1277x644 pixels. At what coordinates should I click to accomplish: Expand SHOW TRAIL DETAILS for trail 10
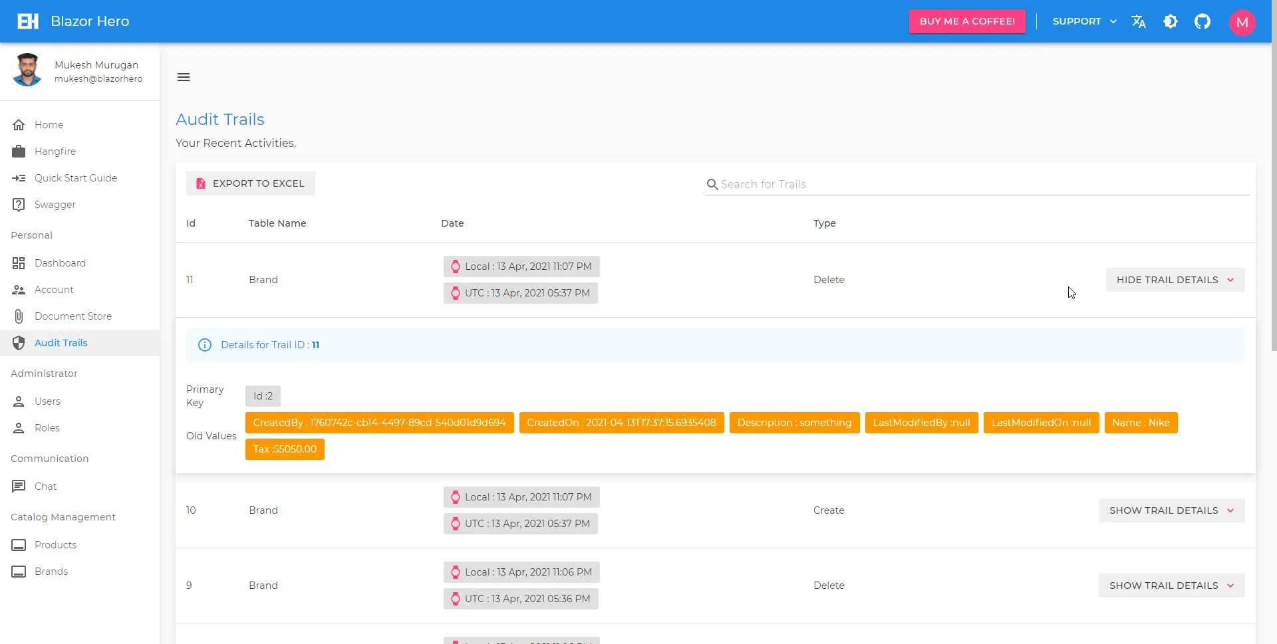click(x=1172, y=510)
